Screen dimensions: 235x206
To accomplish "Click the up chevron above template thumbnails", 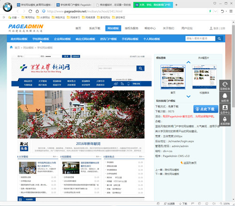I will pos(188,62).
